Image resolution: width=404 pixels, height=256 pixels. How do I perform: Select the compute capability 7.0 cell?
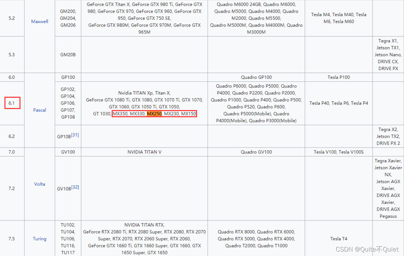12,152
